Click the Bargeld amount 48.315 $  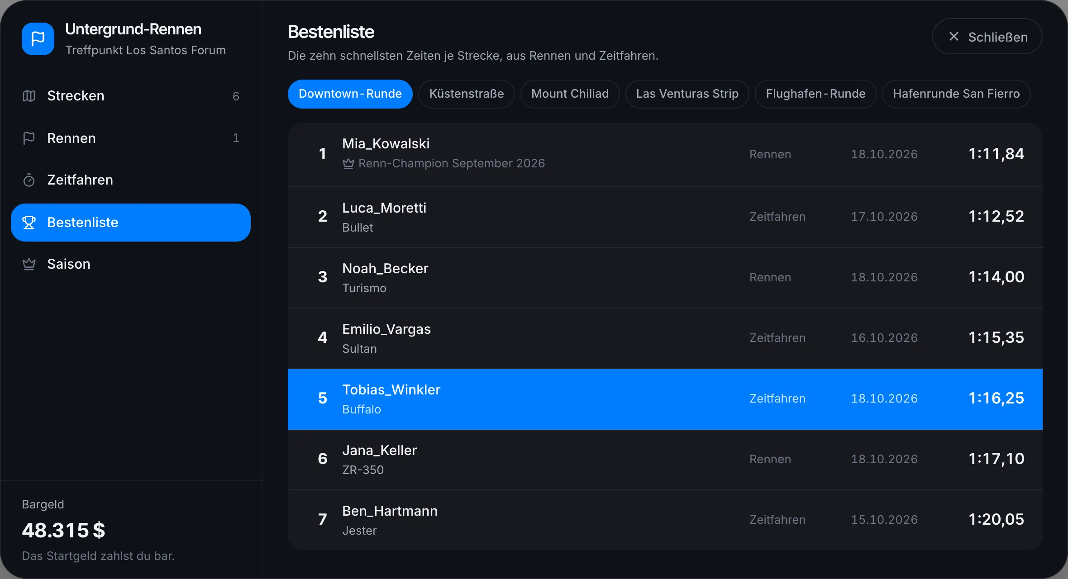(x=63, y=530)
